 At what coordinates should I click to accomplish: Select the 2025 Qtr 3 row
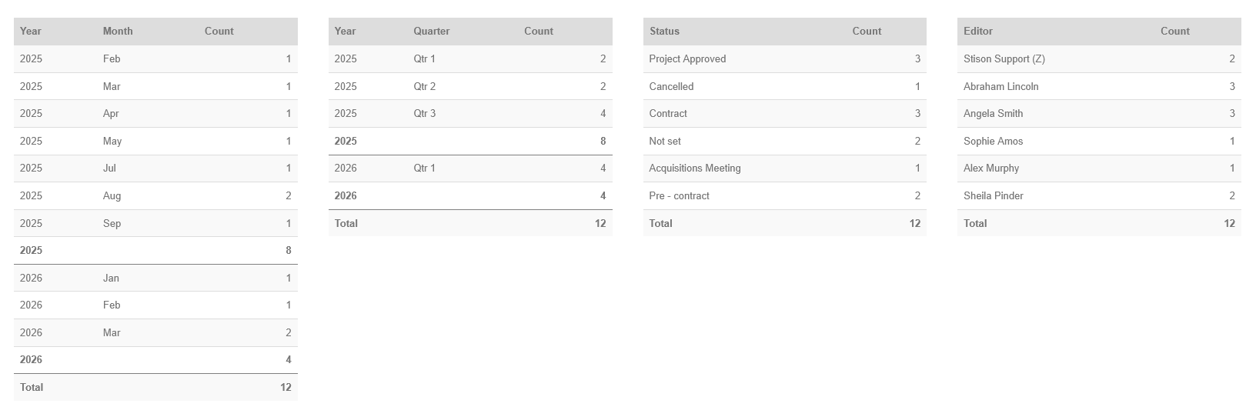pyautogui.click(x=470, y=114)
